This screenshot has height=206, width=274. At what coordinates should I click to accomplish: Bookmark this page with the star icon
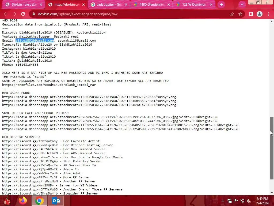[240, 14]
